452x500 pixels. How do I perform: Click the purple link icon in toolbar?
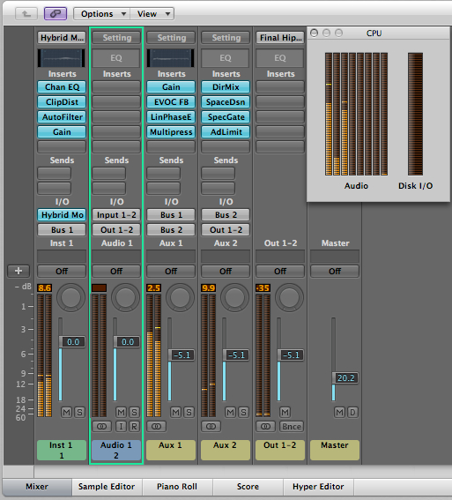[x=56, y=14]
